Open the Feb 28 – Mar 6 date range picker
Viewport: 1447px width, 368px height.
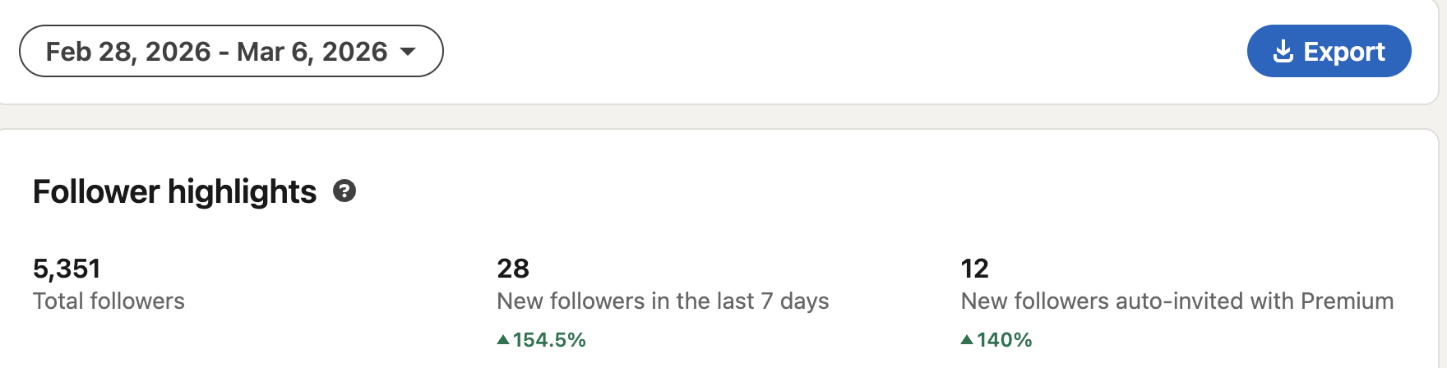230,51
